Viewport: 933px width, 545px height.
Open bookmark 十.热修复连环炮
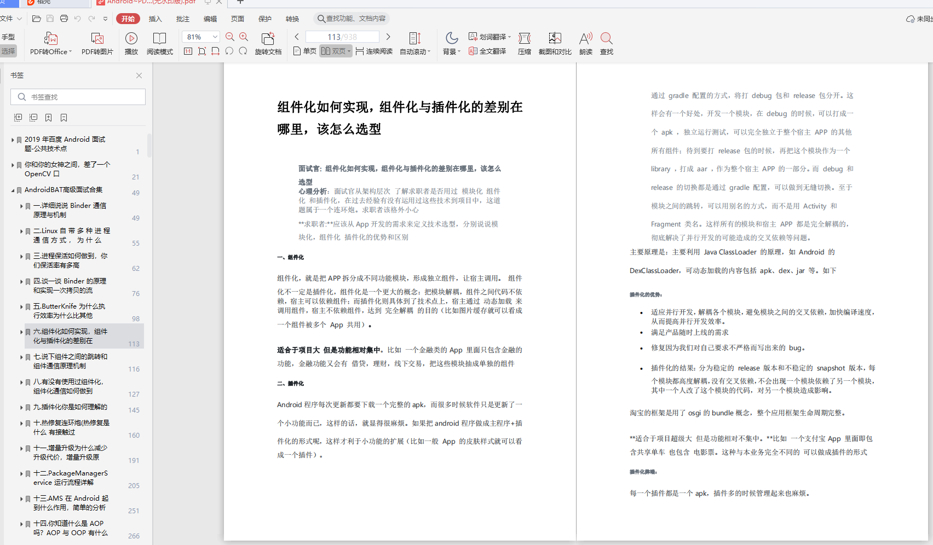pyautogui.click(x=72, y=427)
